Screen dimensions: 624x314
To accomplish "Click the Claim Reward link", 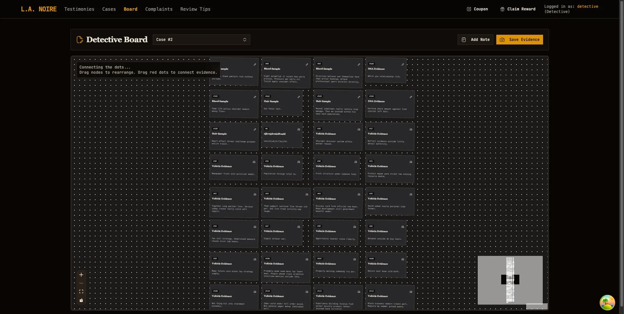I will coord(518,9).
